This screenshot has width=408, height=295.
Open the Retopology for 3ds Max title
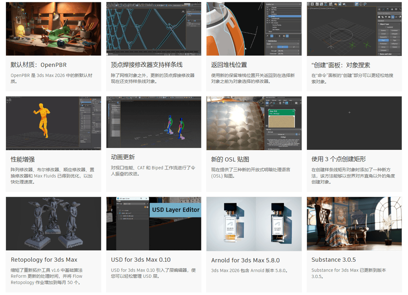[x=44, y=260]
